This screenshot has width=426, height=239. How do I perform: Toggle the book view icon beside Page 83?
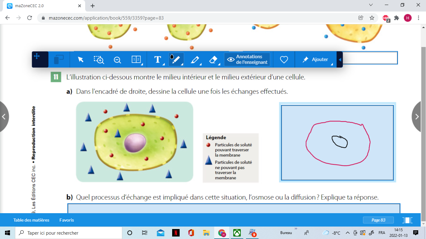(x=407, y=220)
